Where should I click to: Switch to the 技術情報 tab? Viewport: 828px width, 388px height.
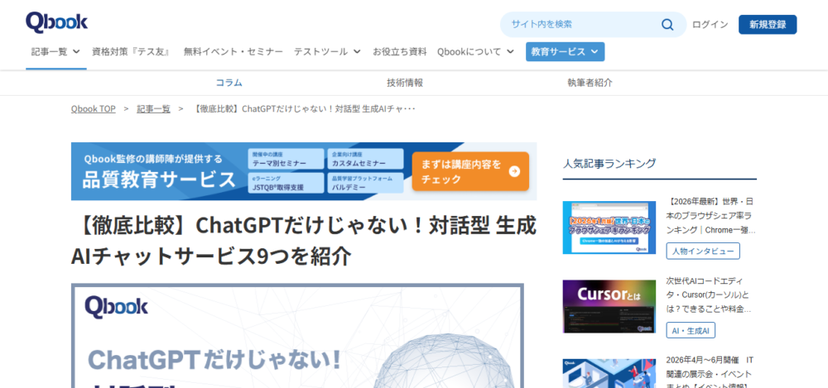[x=405, y=83]
